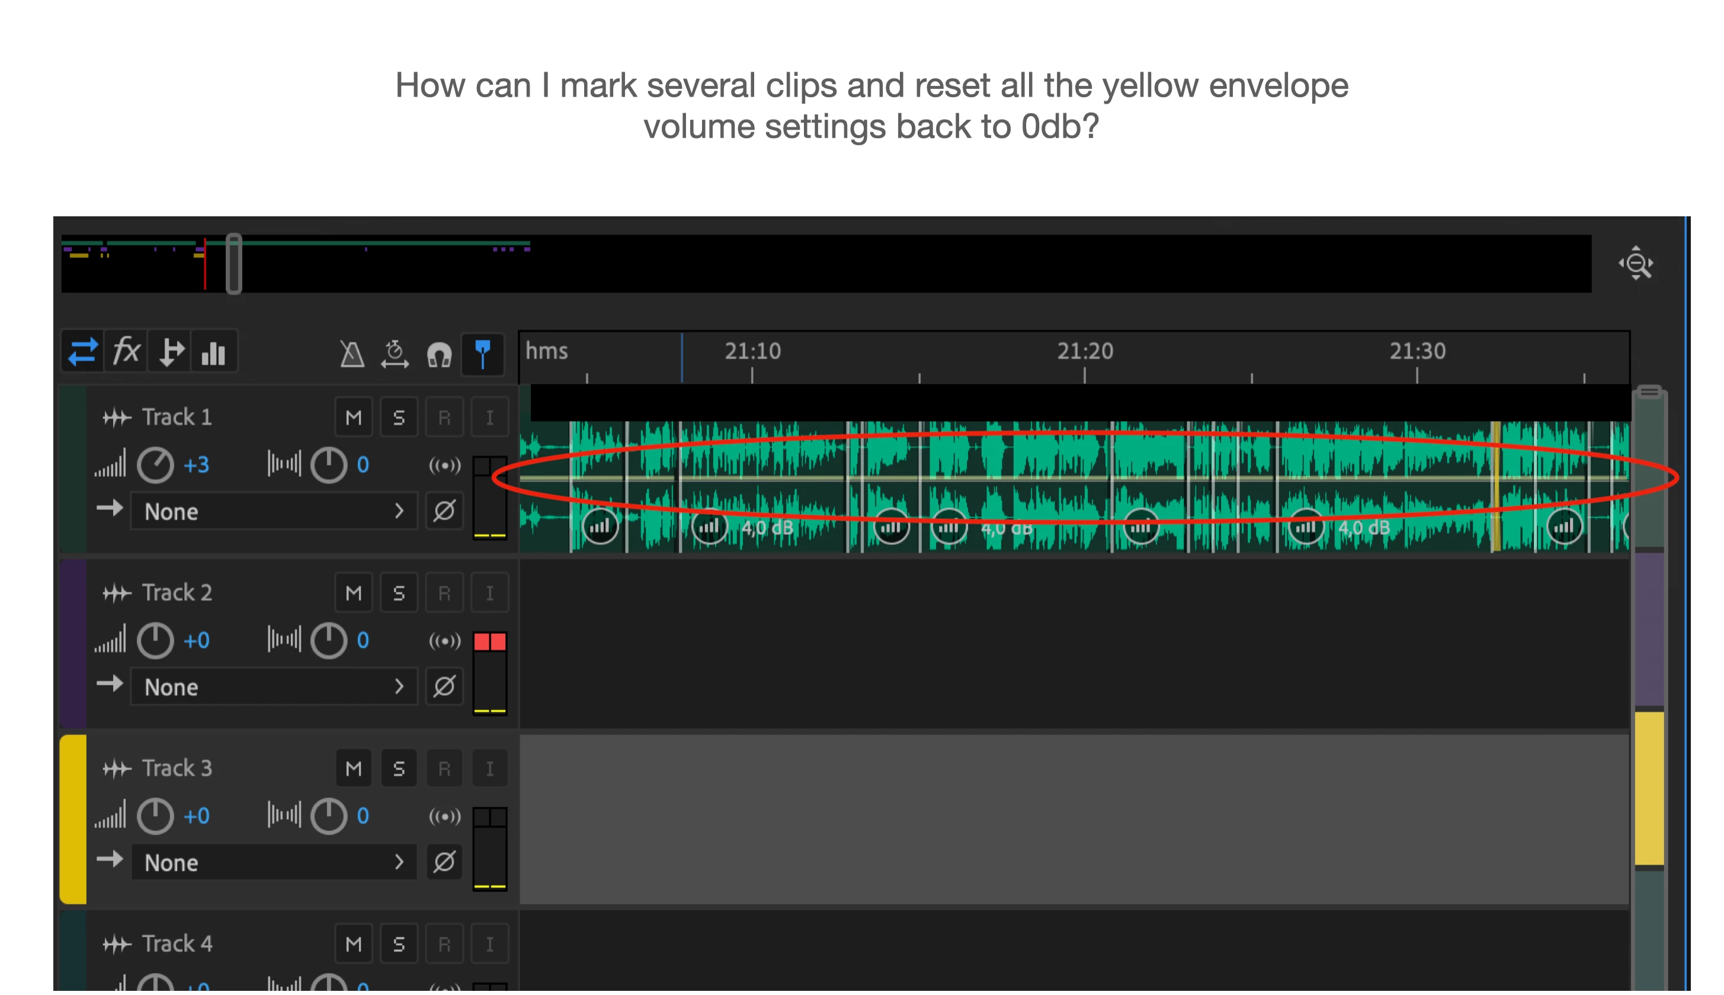Screen dimensions: 1724x995
Task: Click the Track 3 stereo sum icon
Action: coord(444,817)
